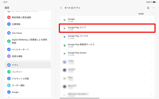Click the 14:41 clock in the status bar
The height and width of the screenshot is (99, 159).
5,2
